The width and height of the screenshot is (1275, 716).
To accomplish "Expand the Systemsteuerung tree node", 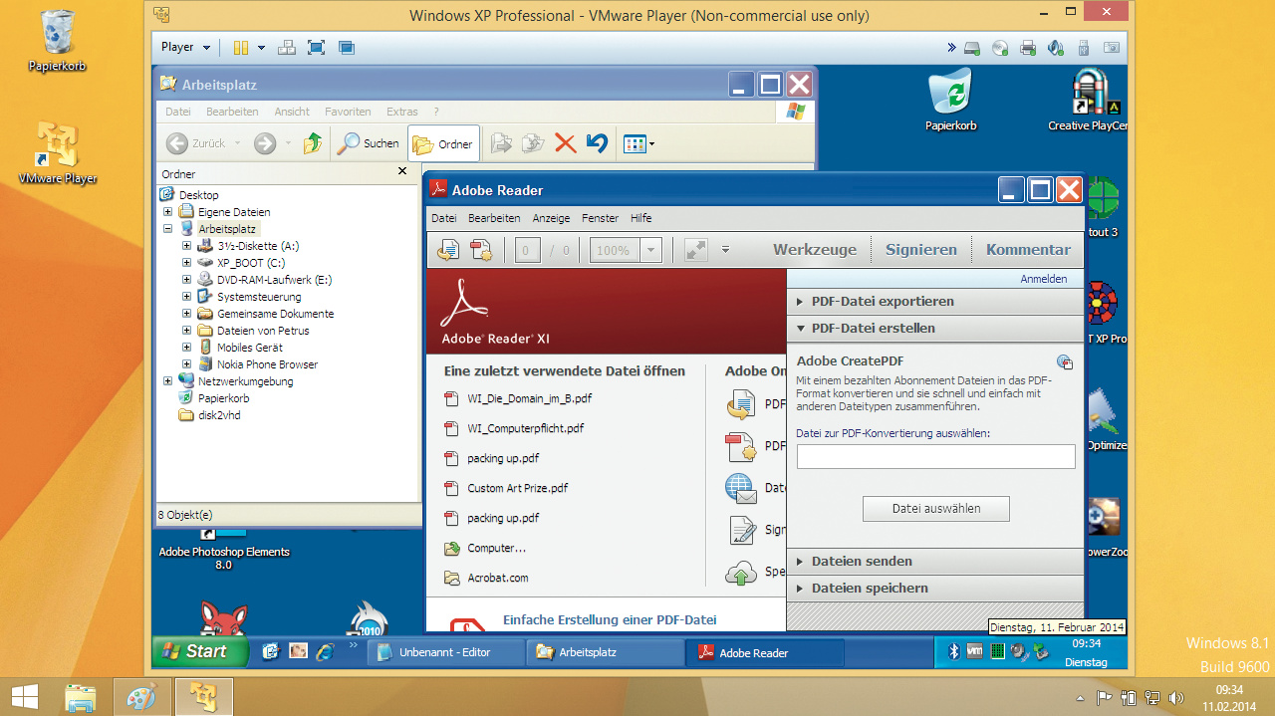I will tap(187, 297).
